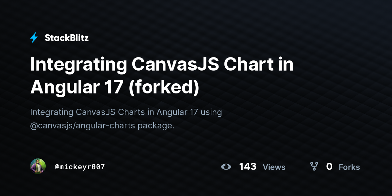Image resolution: width=392 pixels, height=196 pixels.
Task: Click the fork icon beside the forks count
Action: pyautogui.click(x=314, y=167)
